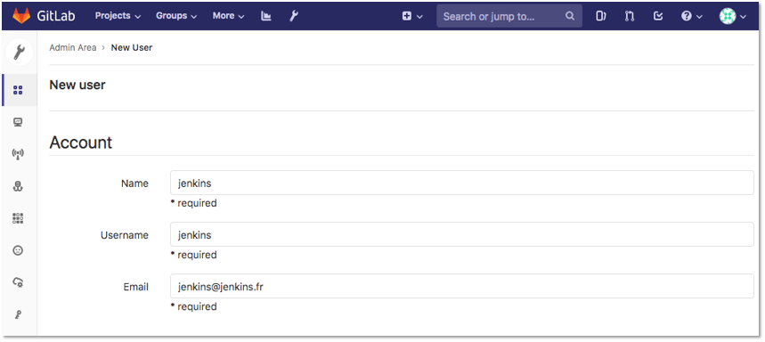Click the Name field containing jenkins

[x=462, y=183]
